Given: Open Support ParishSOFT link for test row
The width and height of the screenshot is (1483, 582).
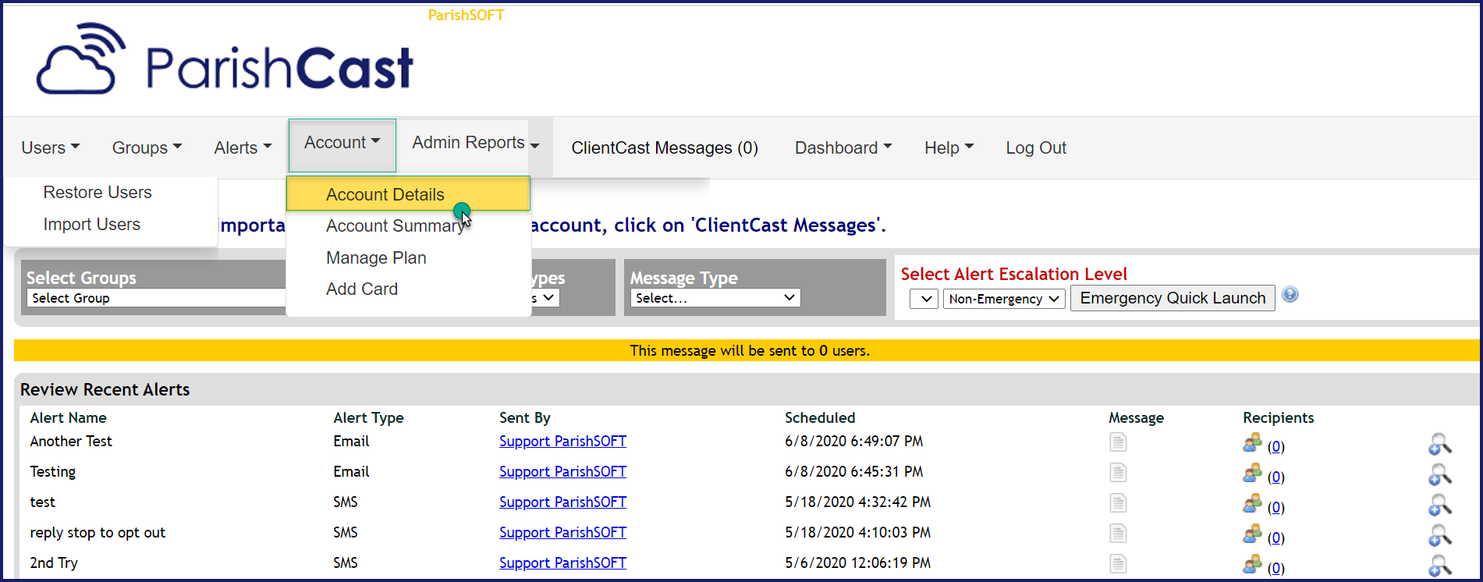Looking at the screenshot, I should coord(562,502).
